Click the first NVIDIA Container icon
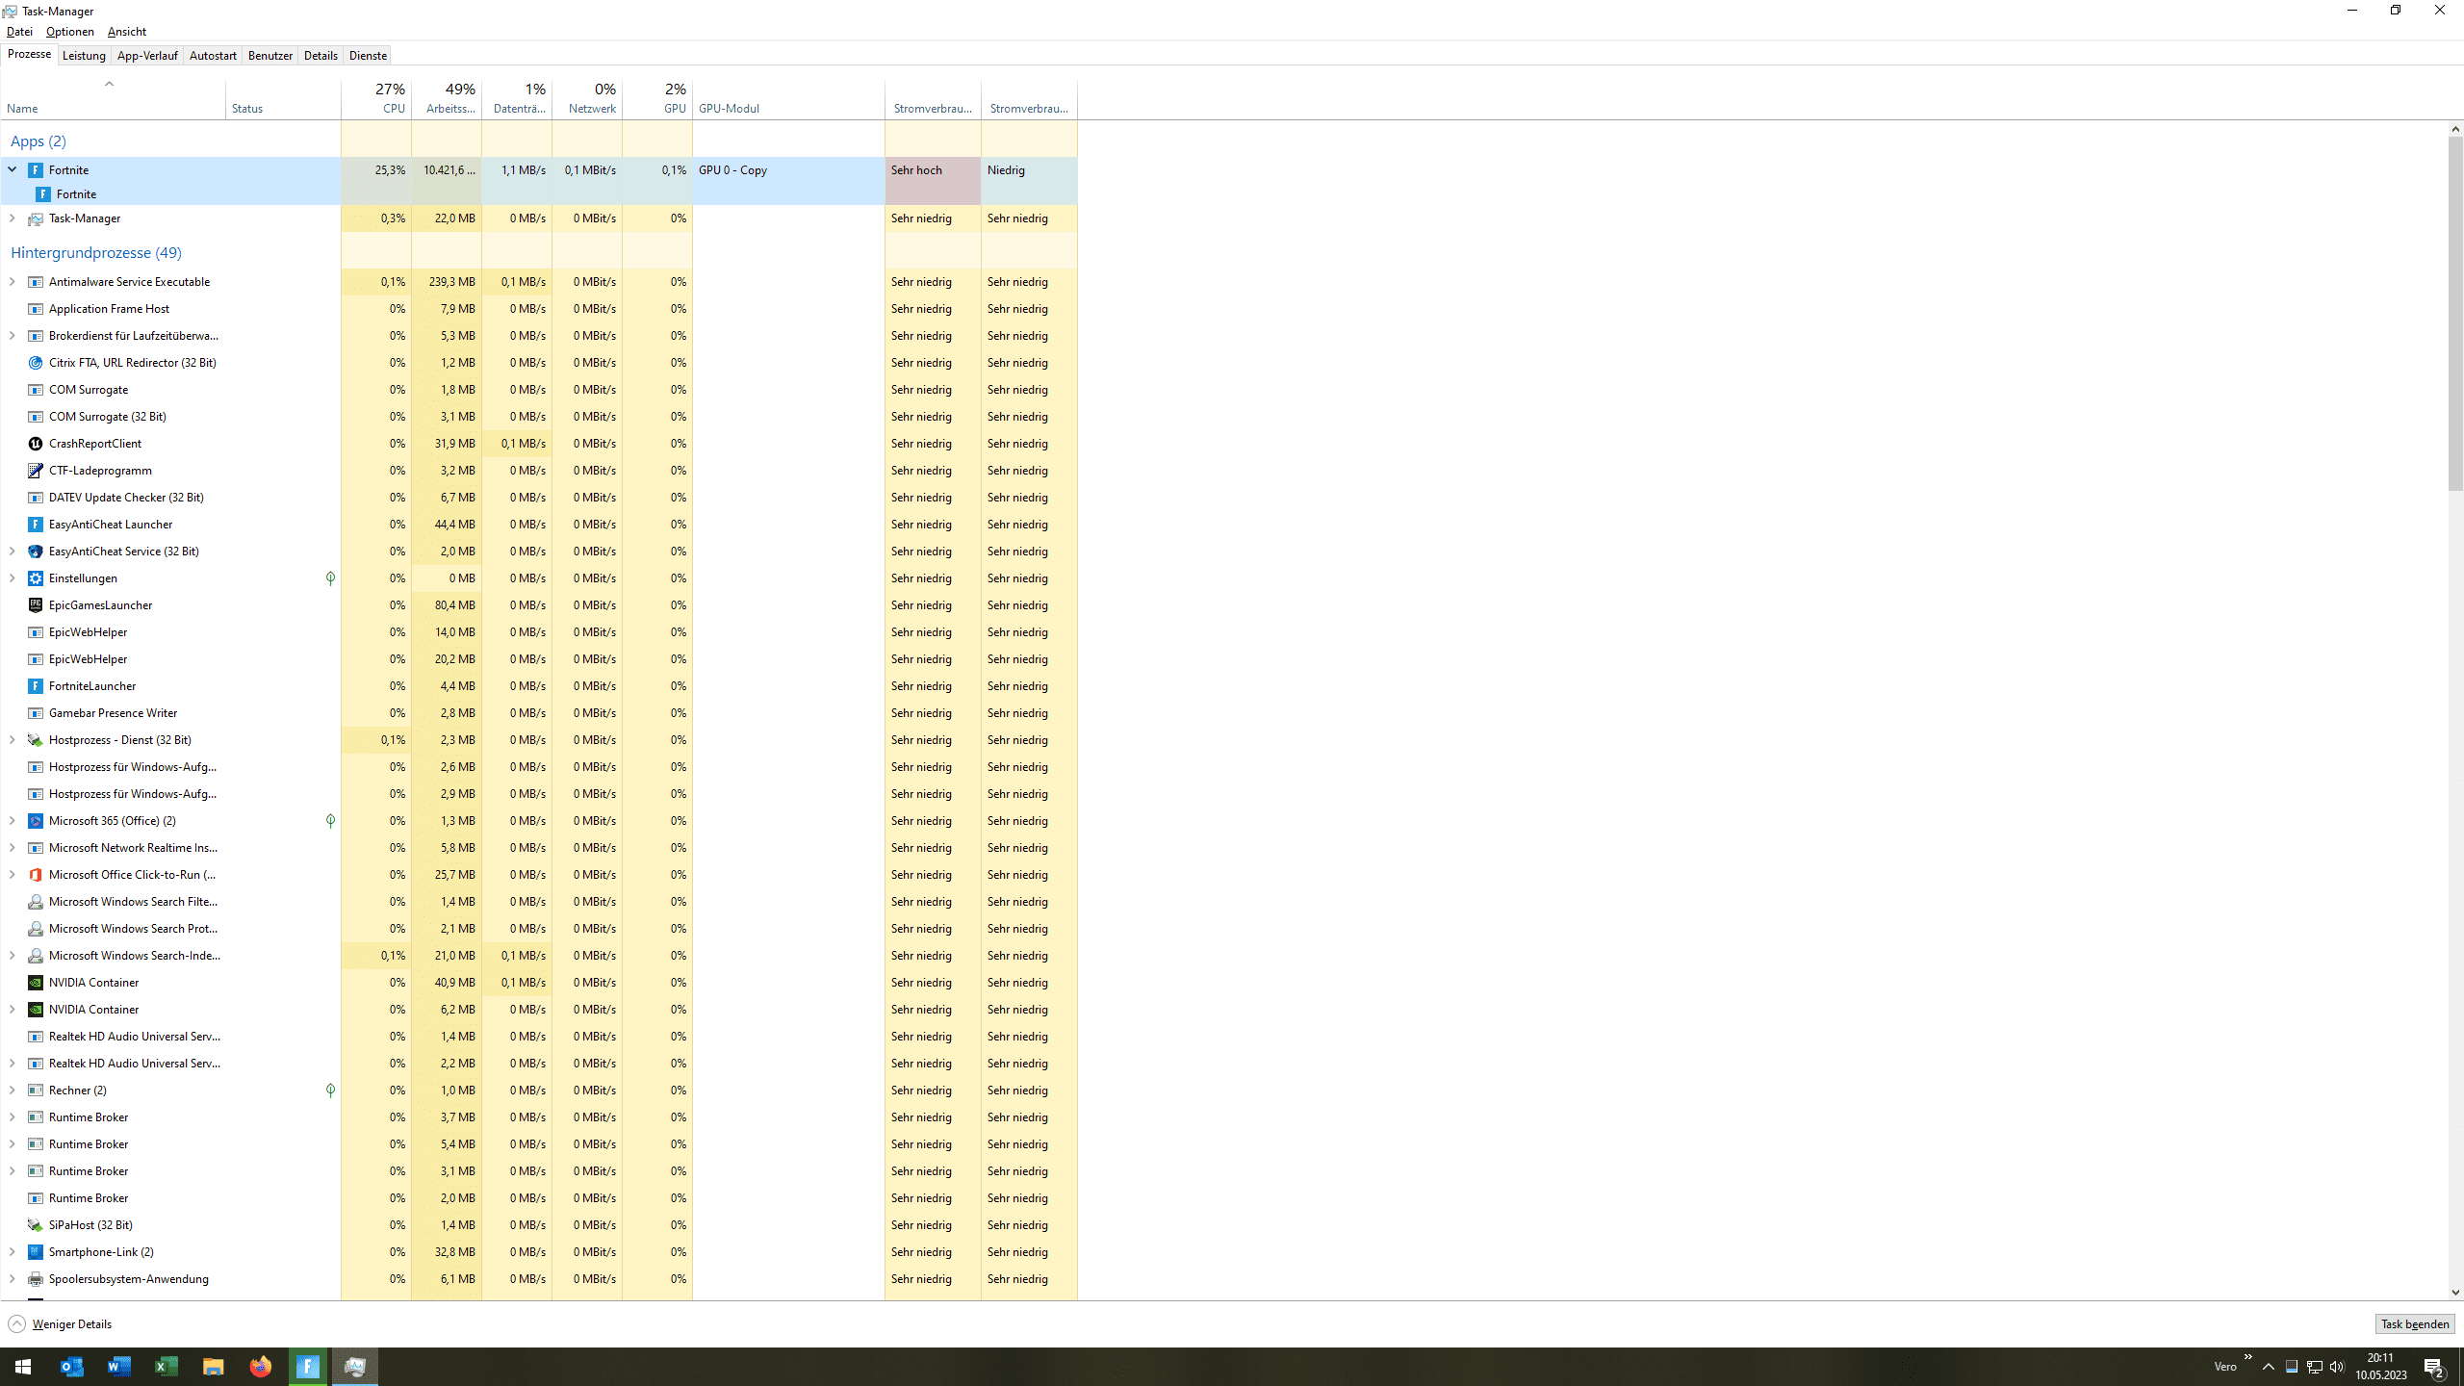2464x1386 pixels. (x=36, y=983)
